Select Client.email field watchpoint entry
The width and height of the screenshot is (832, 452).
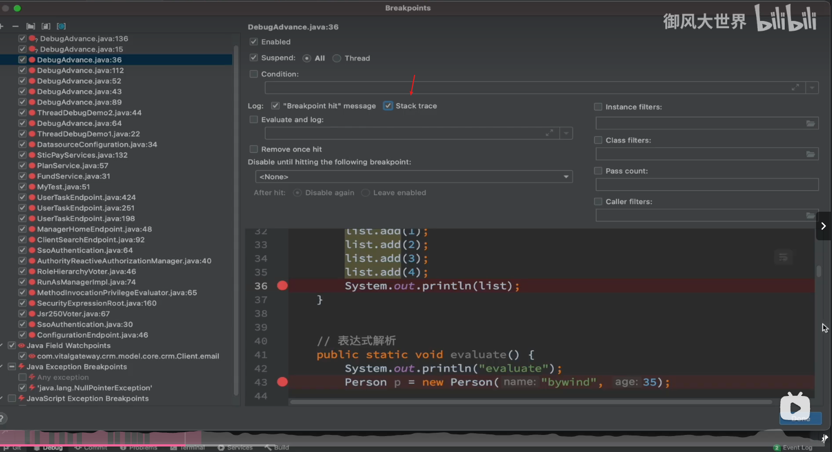(x=128, y=356)
